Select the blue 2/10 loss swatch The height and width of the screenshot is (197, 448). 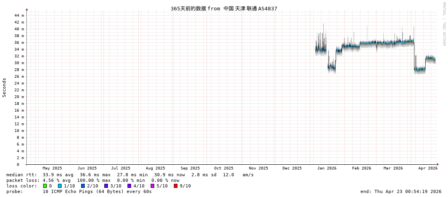tap(83, 186)
